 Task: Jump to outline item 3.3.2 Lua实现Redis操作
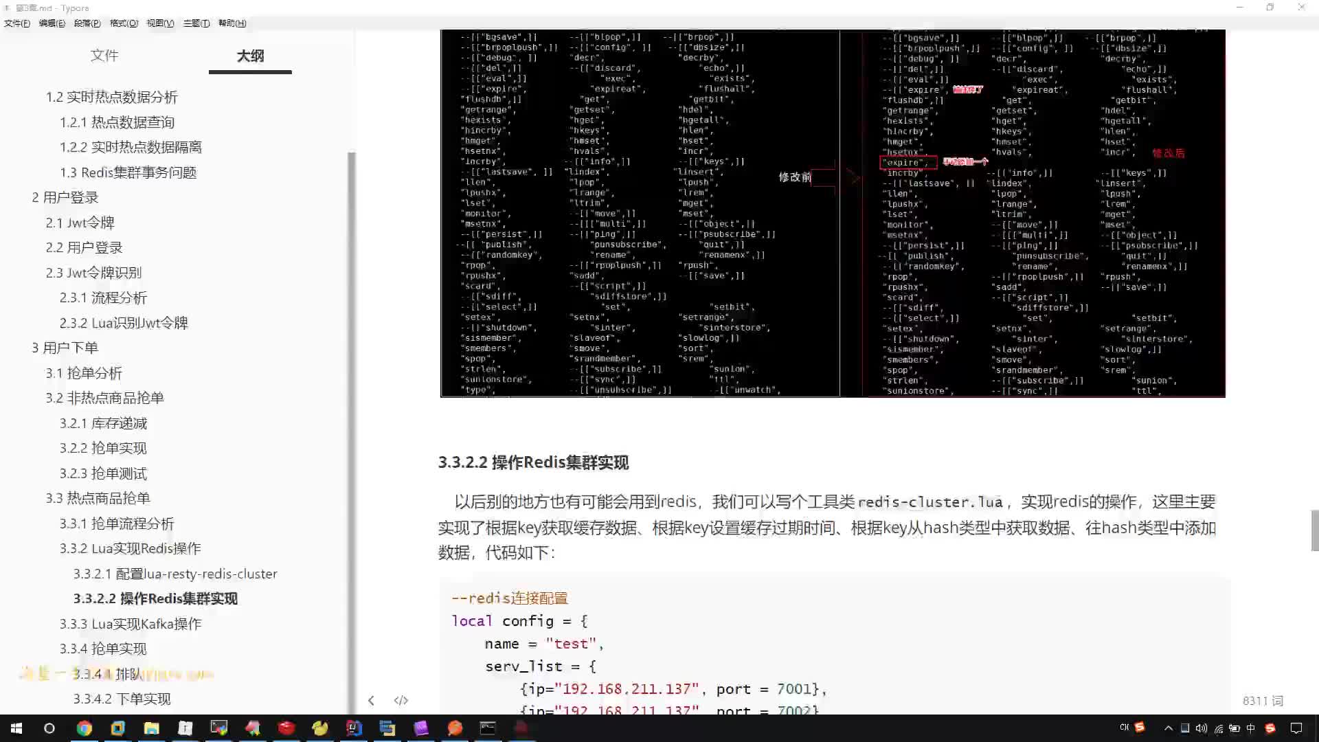[x=130, y=548]
